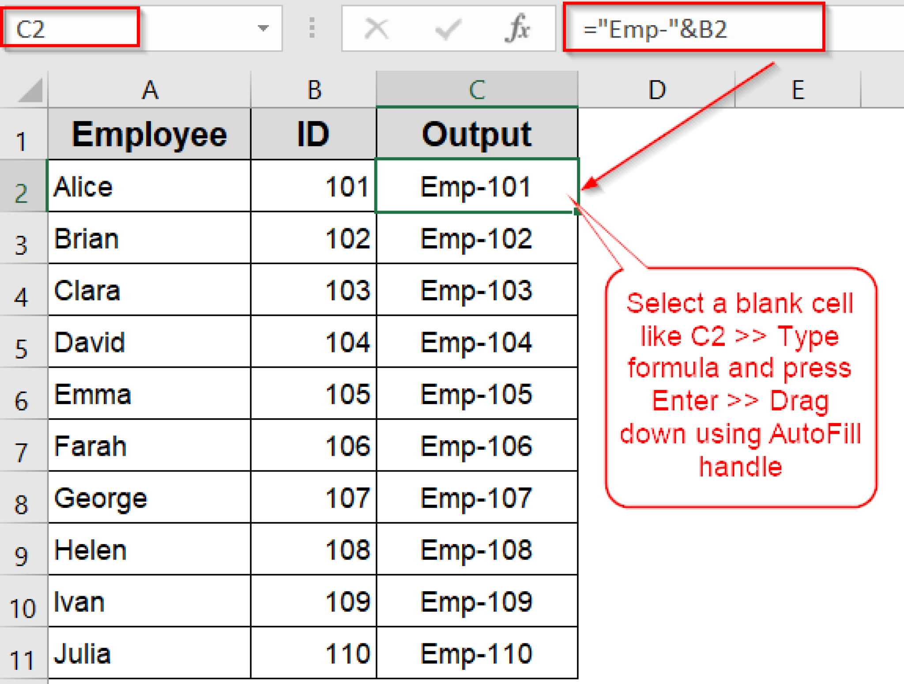The width and height of the screenshot is (904, 684).
Task: Select the cell containing Alice
Action: [149, 186]
